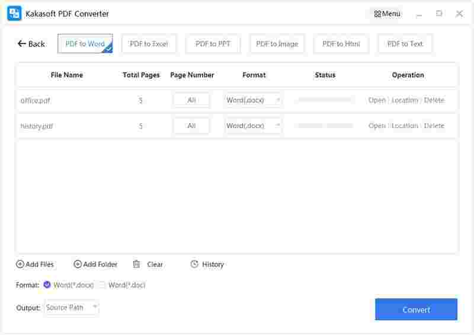Select the office.pdf file row name
This screenshot has width=474, height=335.
pos(35,100)
